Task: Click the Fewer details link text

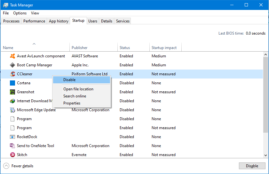Action: pos(22,166)
